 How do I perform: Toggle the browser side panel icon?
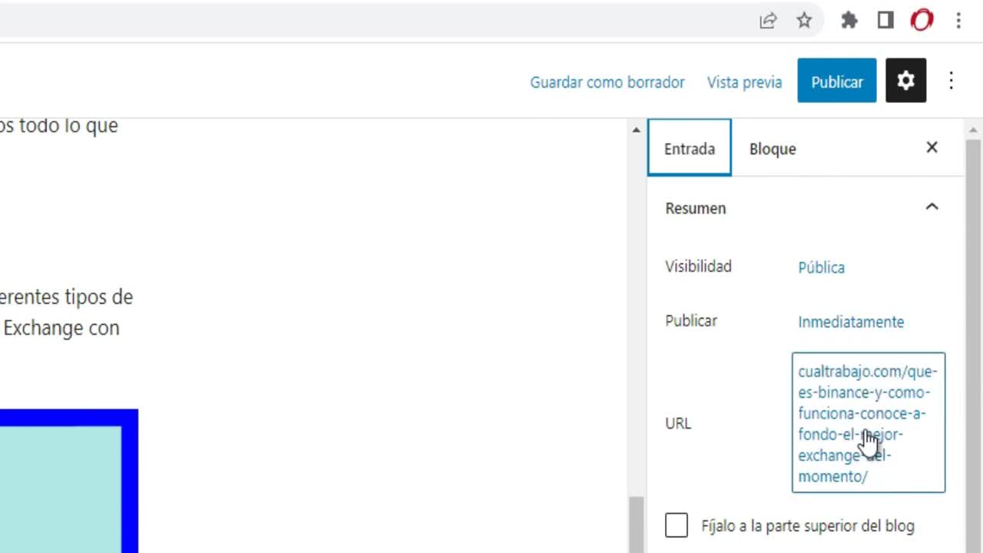[x=885, y=21]
